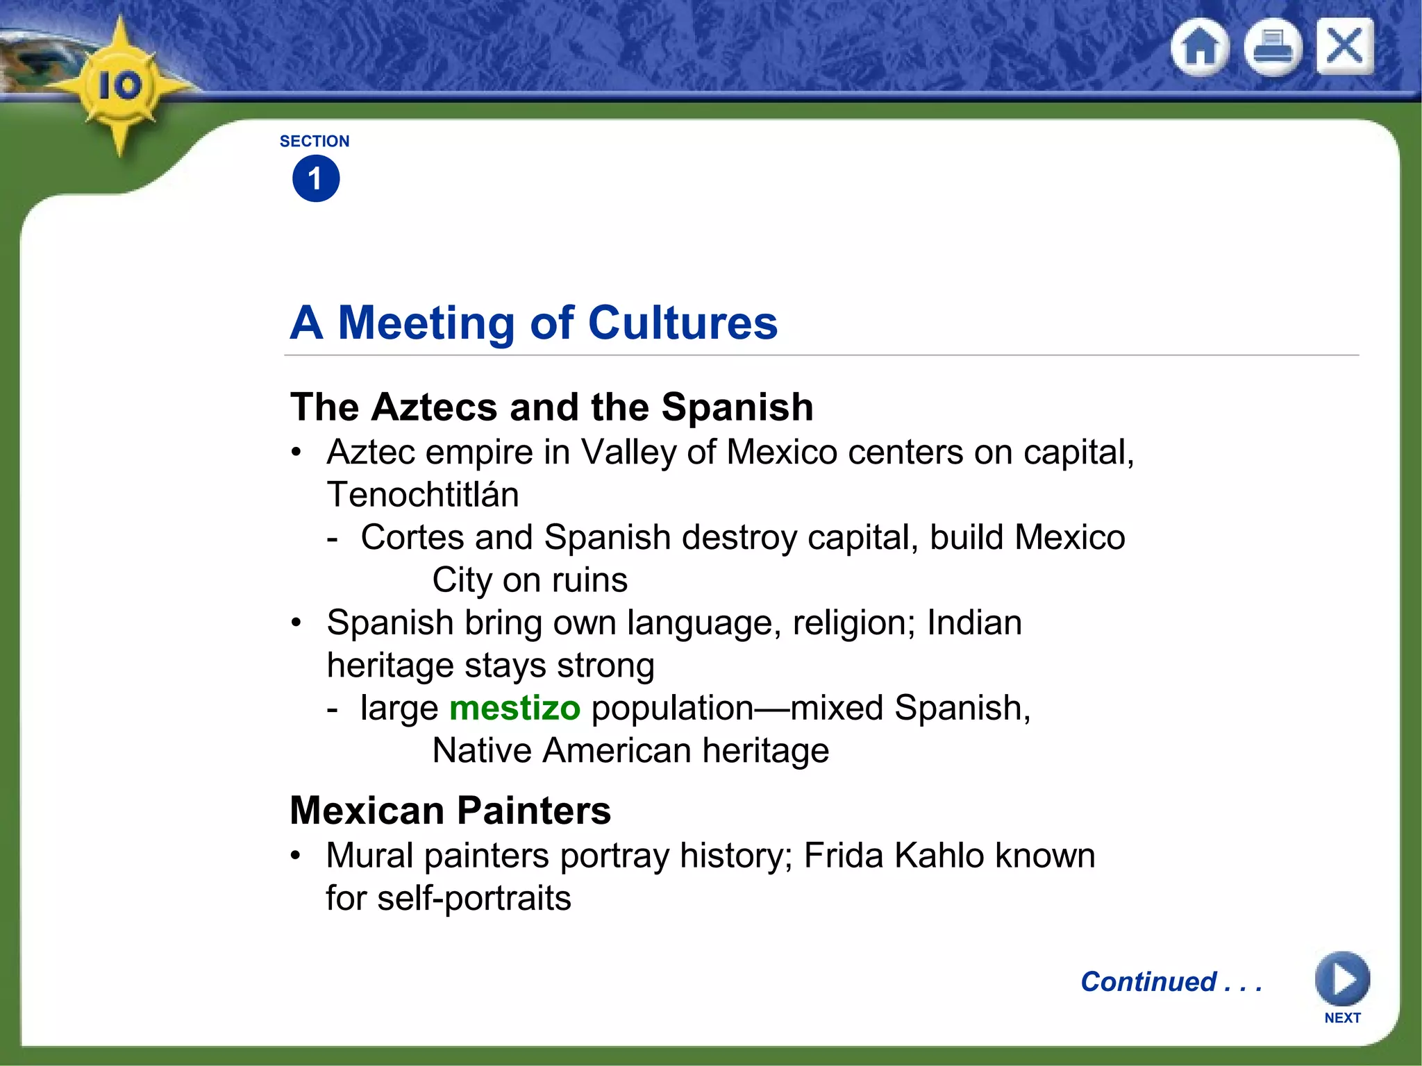Go to the Home screen icon
Image resolution: width=1422 pixels, height=1066 pixels.
pos(1200,47)
